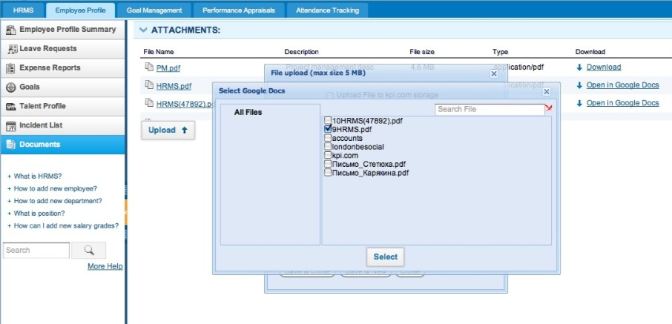
Task: Select Upload File to kpi.com storage radio
Action: 330,95
